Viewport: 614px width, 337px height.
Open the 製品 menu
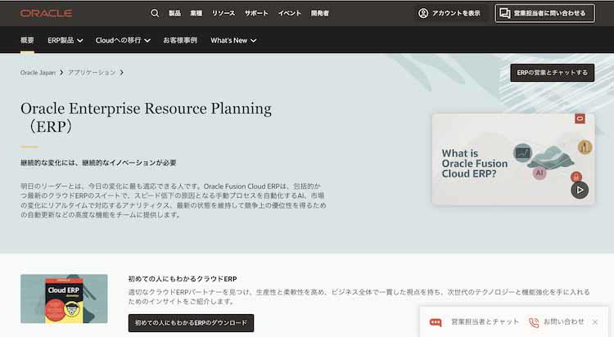(174, 13)
